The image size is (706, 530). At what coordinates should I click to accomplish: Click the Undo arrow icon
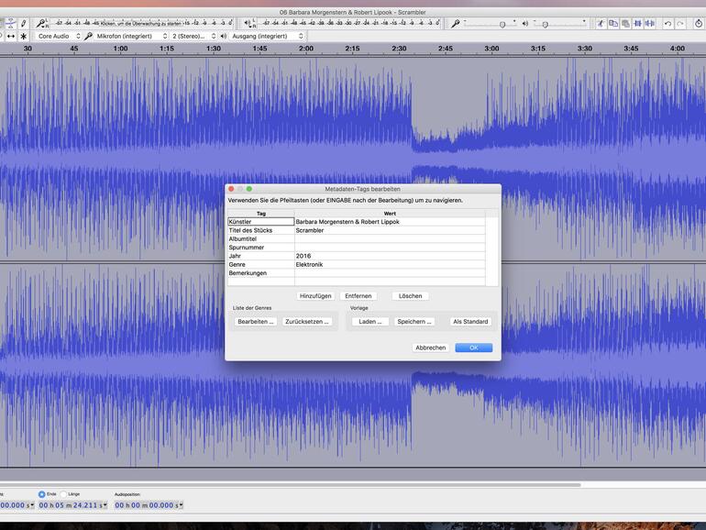click(668, 24)
